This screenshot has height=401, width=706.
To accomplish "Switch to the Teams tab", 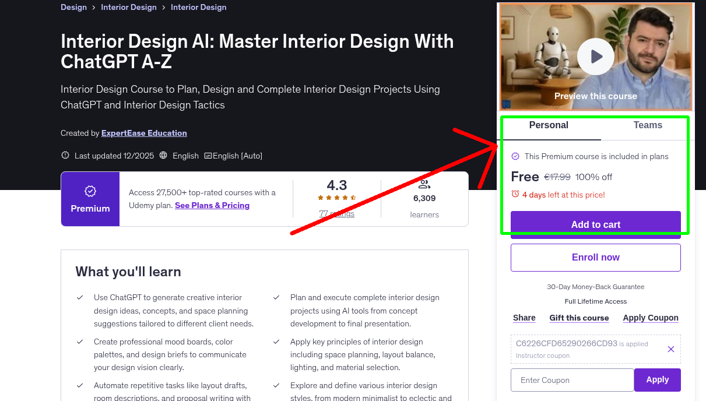I will pyautogui.click(x=647, y=125).
